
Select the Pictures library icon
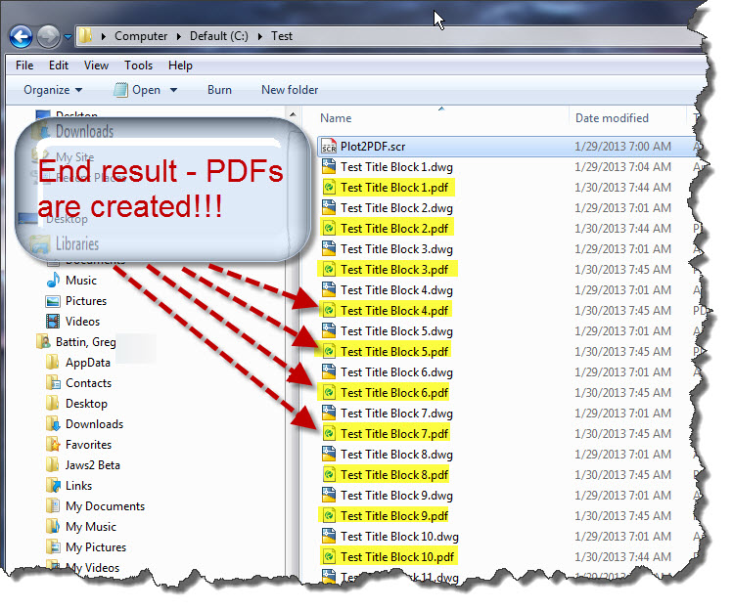pos(54,301)
